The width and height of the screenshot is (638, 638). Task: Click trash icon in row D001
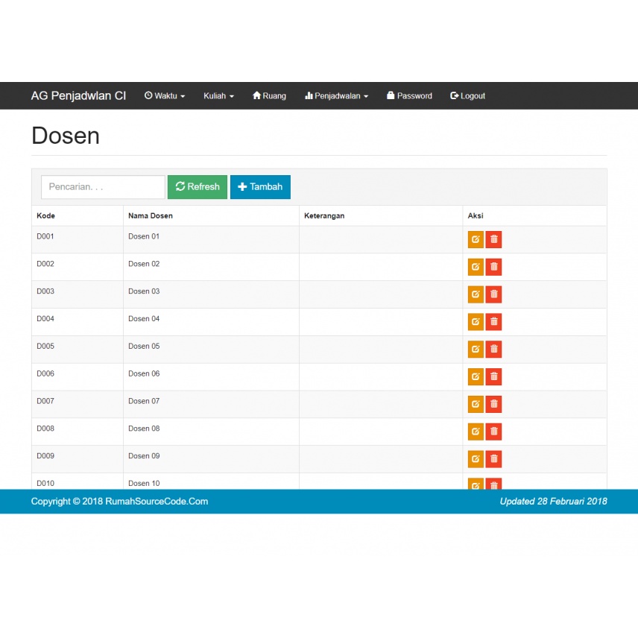point(493,239)
